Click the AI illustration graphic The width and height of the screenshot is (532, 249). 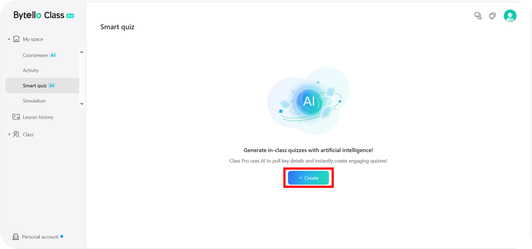point(309,101)
